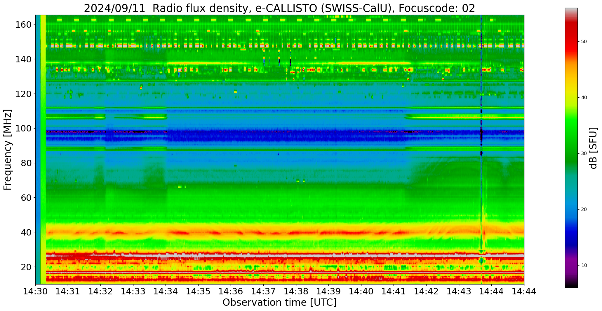Click the 'Frequency [MHz]' axis label
Image resolution: width=602 pixels, height=311 pixels.
tap(8, 150)
